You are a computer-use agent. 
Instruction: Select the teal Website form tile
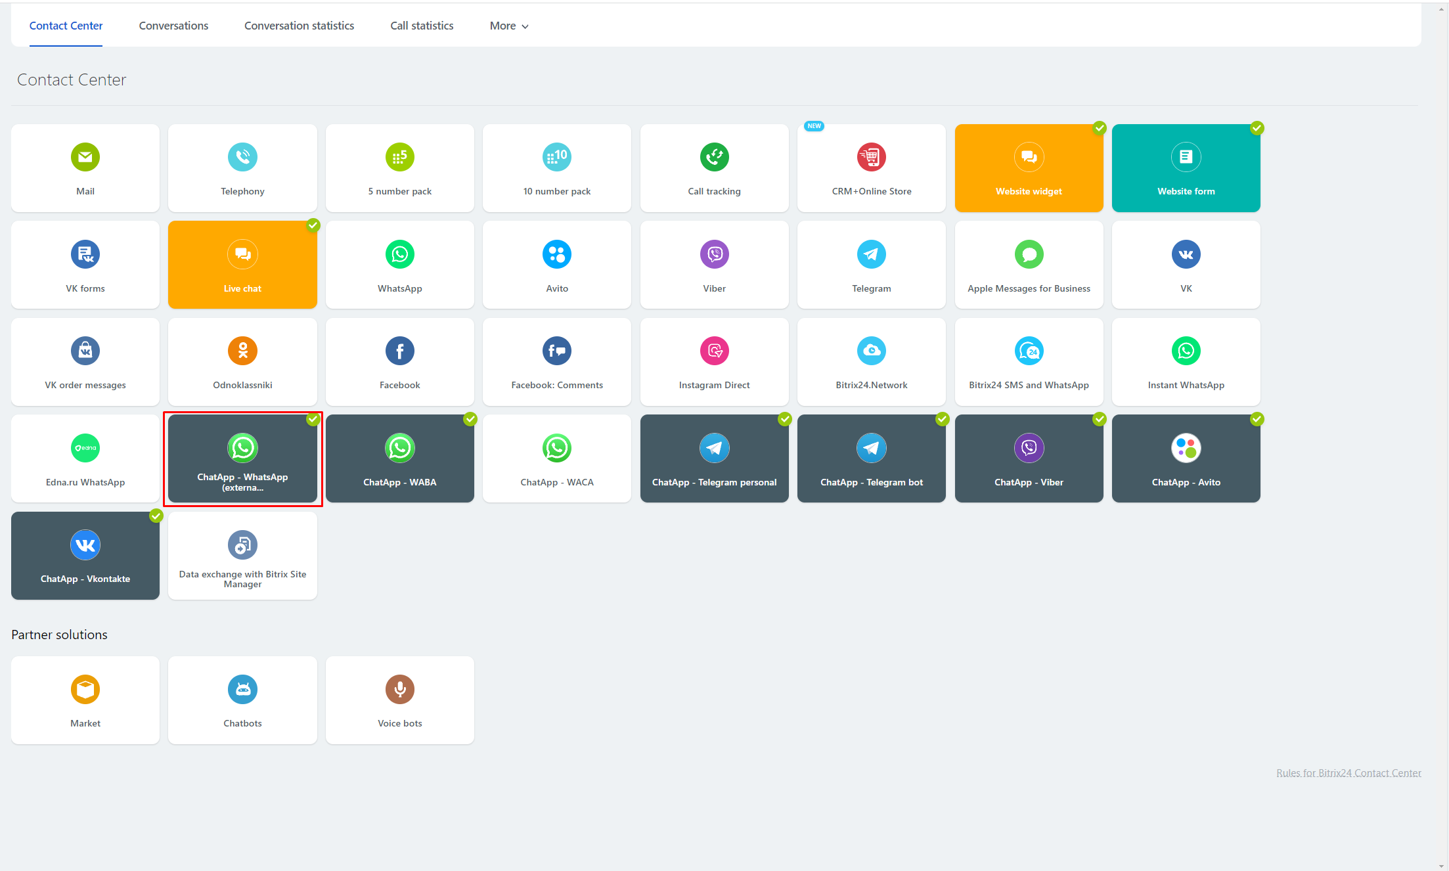pyautogui.click(x=1186, y=168)
